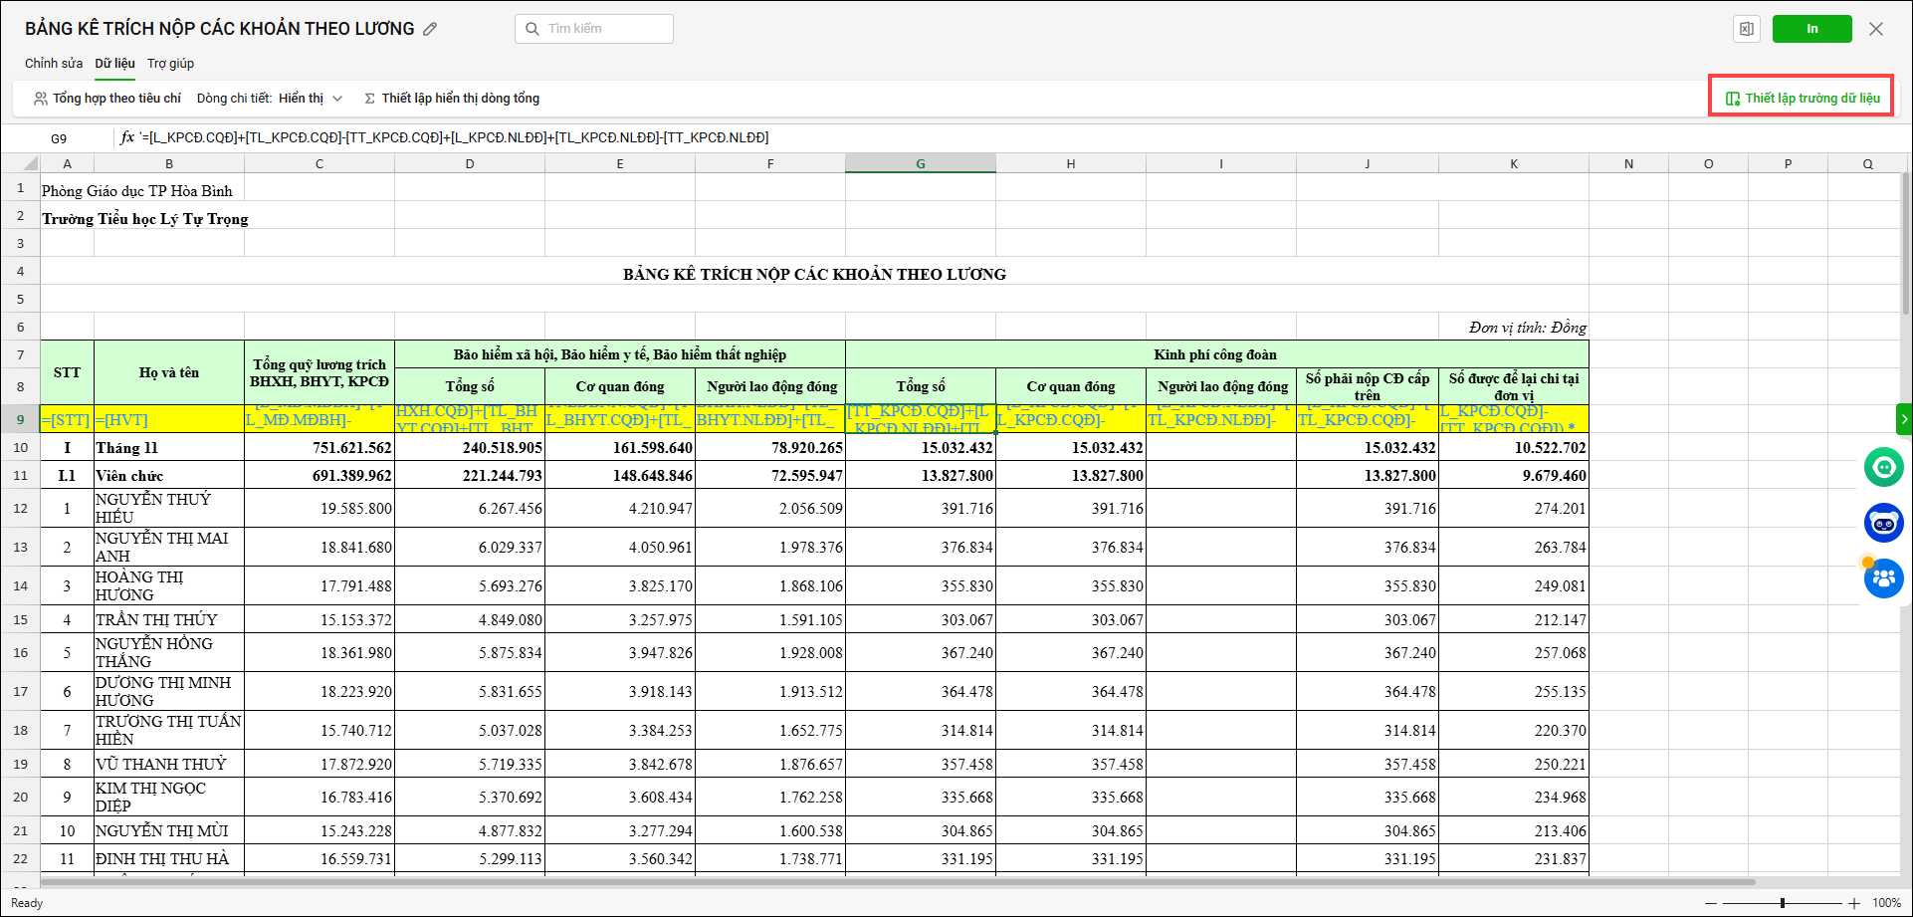Open the green chat support floating icon
This screenshot has height=917, width=1913.
pyautogui.click(x=1883, y=467)
